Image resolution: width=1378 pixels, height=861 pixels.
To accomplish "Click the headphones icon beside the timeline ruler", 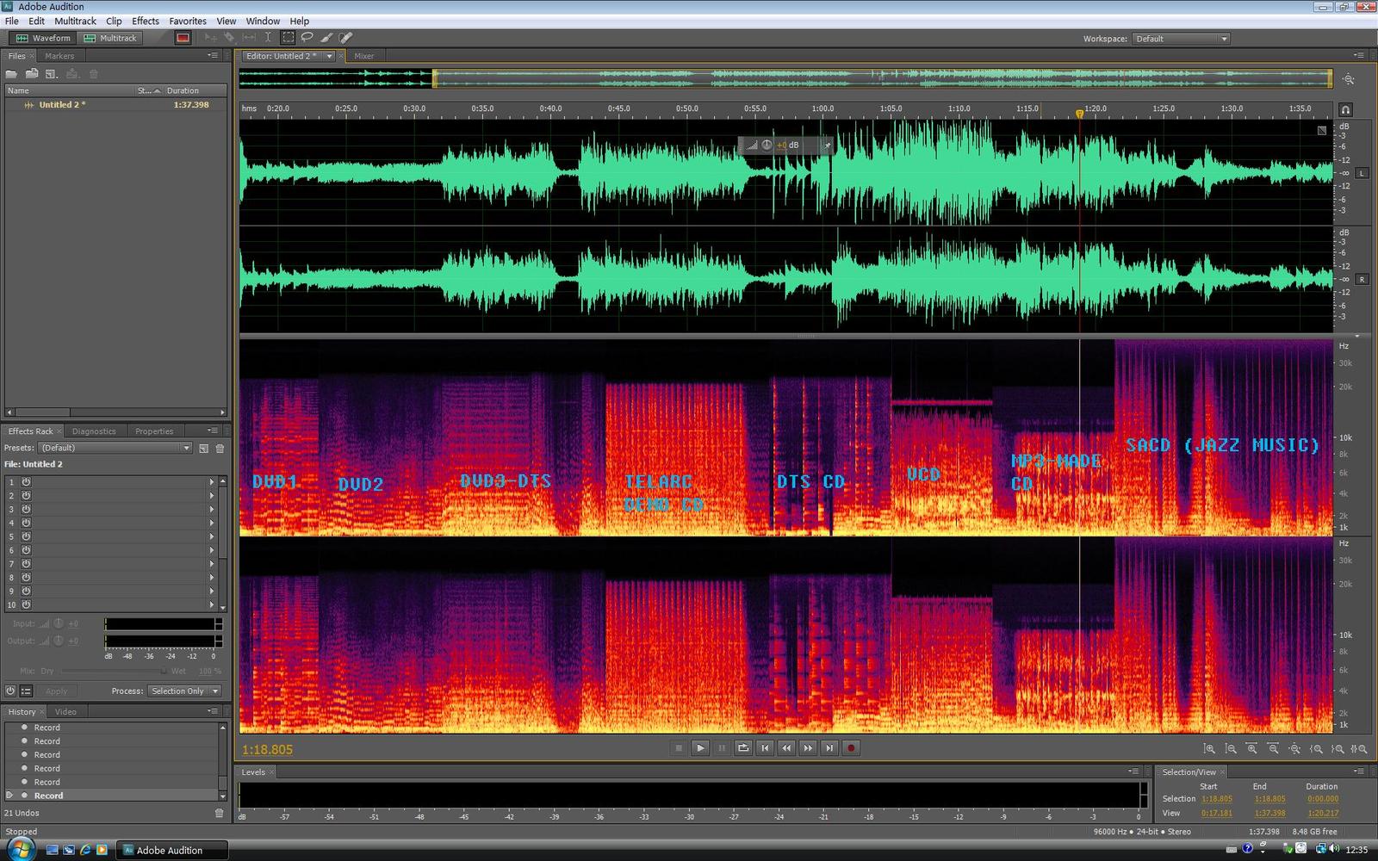I will [x=1345, y=109].
